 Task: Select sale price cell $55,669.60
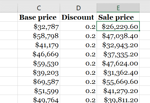tap(118, 81)
